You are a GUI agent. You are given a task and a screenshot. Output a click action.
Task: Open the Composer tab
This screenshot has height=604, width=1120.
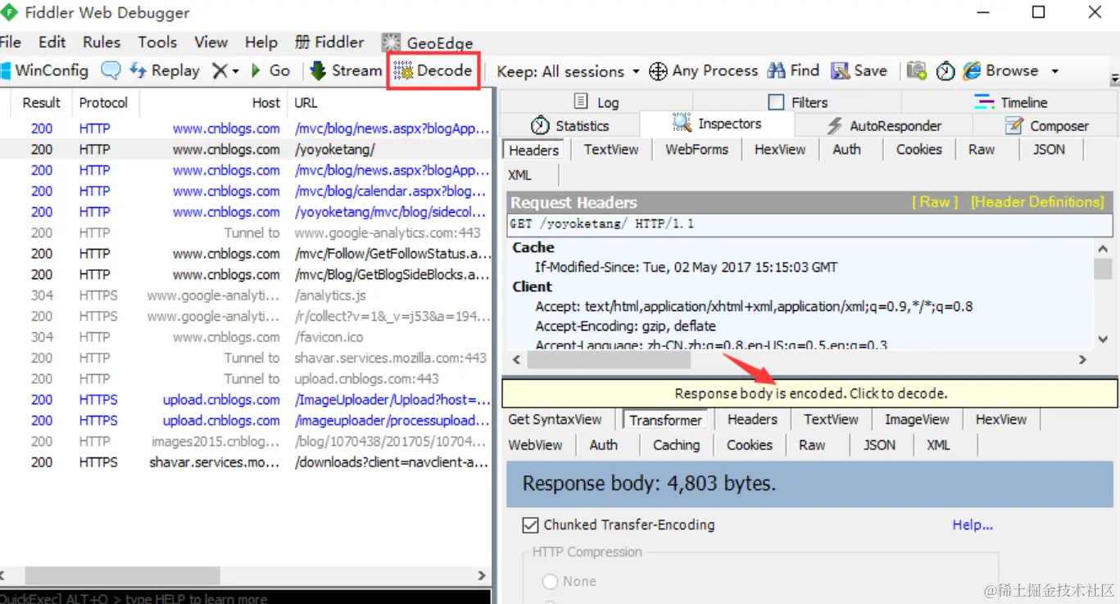tap(1046, 125)
